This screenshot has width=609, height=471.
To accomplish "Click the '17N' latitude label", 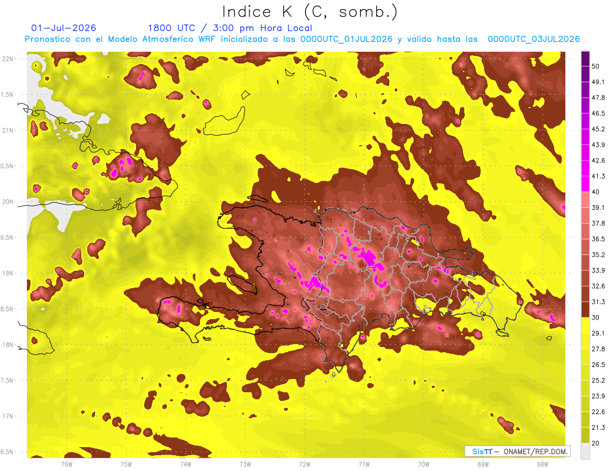I will tap(9, 416).
